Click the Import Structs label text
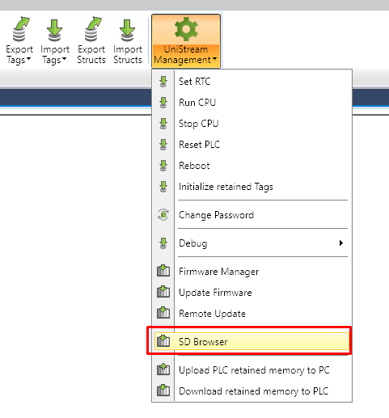389x418 pixels. click(x=128, y=54)
